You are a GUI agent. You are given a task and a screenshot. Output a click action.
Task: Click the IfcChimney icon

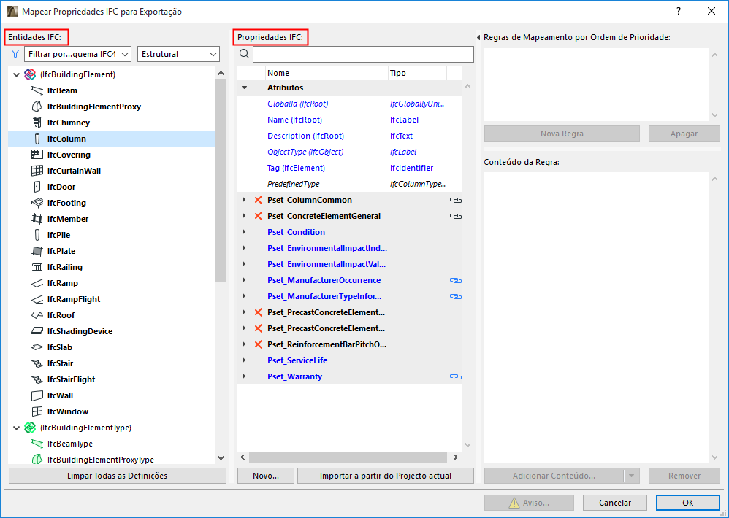(37, 123)
